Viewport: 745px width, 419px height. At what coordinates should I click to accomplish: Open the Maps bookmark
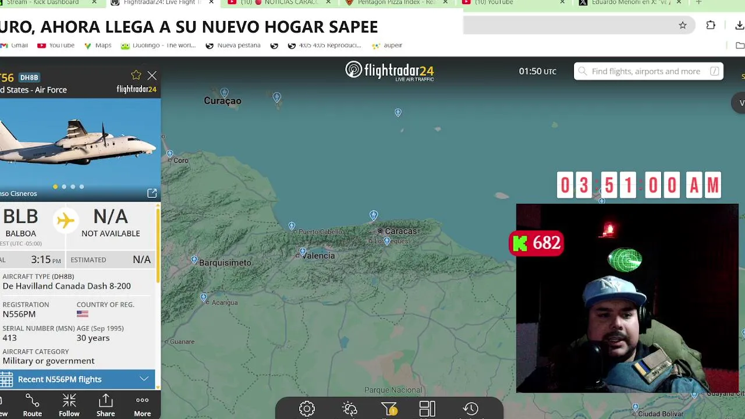coord(98,45)
